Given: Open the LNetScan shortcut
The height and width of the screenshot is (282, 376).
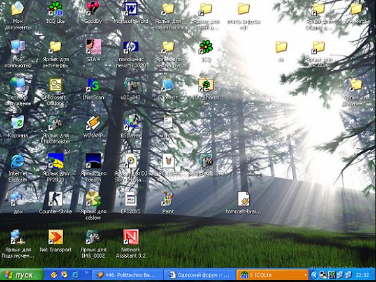Looking at the screenshot, I should tap(93, 85).
